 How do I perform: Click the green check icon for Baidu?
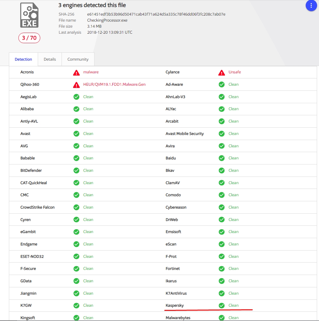pyautogui.click(x=222, y=158)
